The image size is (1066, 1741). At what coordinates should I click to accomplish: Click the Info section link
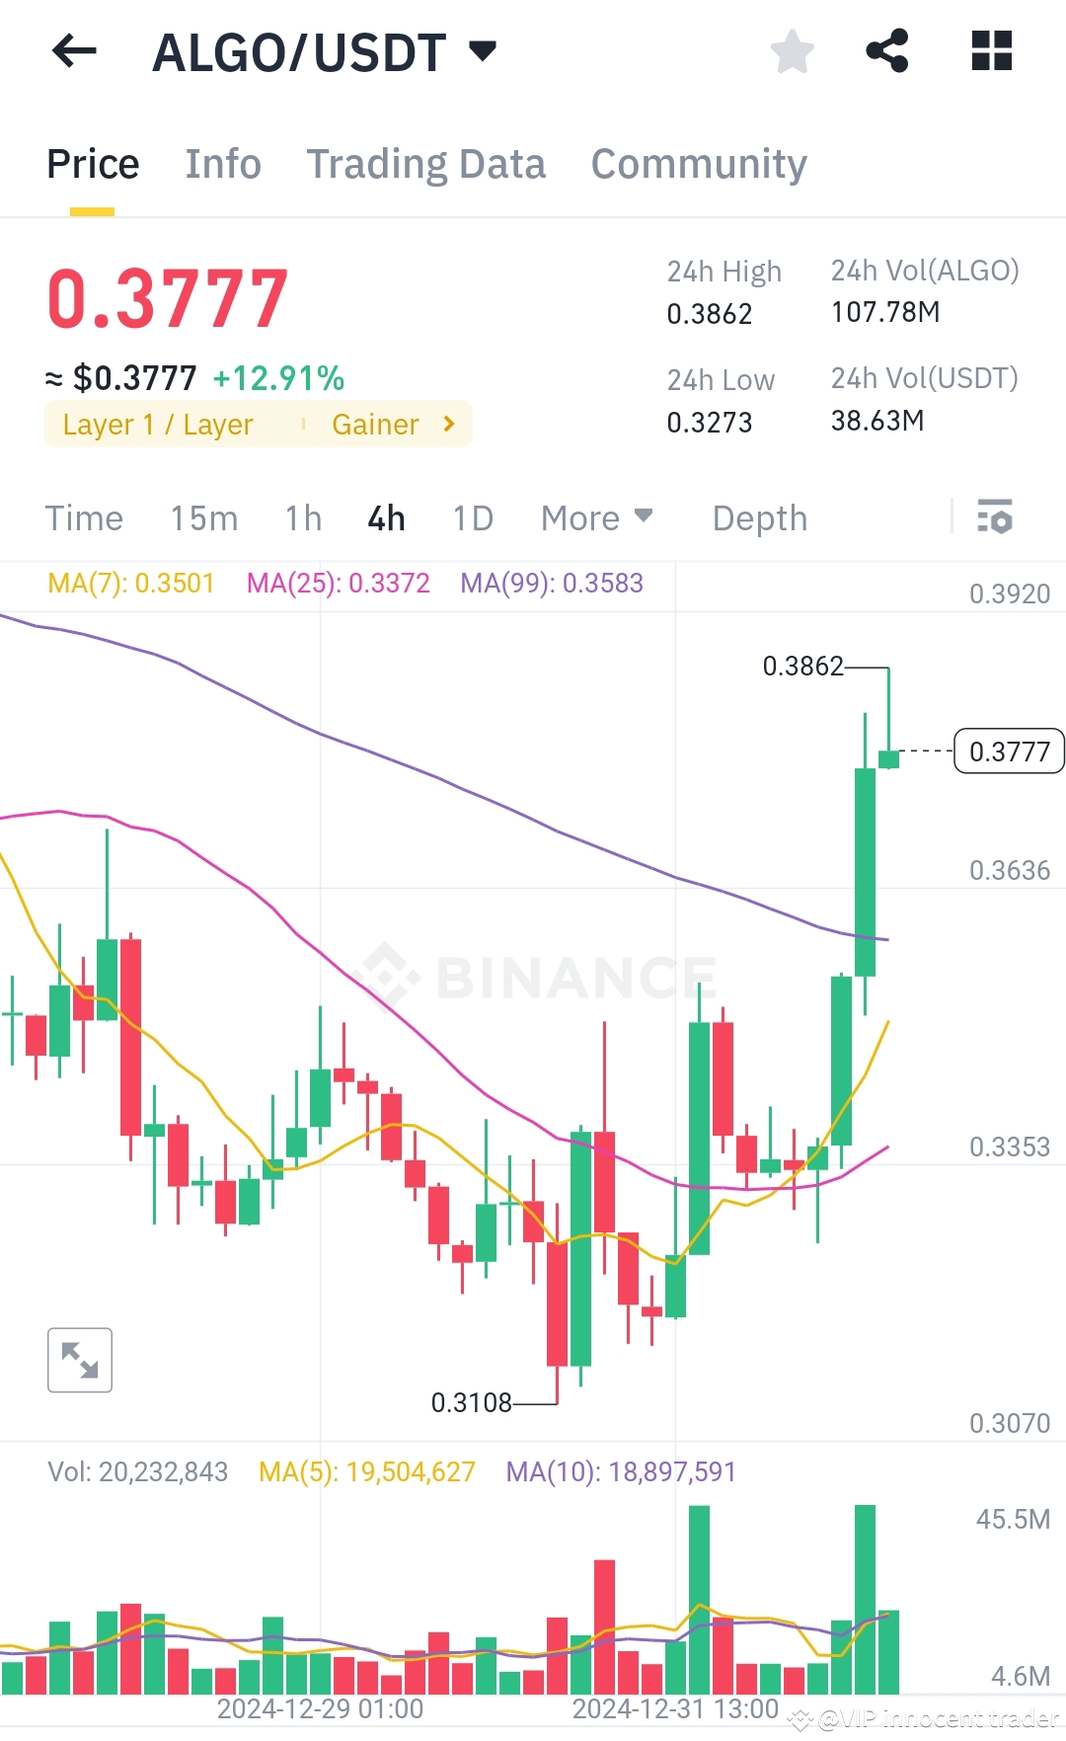(x=222, y=163)
